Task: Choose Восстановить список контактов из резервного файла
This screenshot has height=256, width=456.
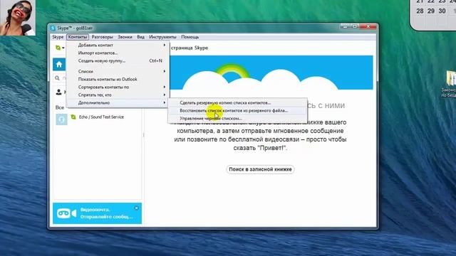Action: point(237,110)
